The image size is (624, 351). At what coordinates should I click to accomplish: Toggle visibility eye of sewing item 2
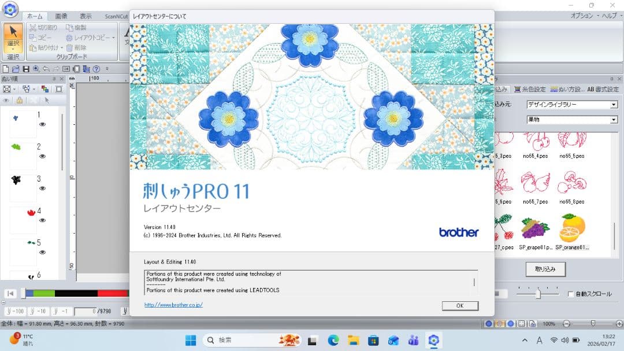point(42,156)
